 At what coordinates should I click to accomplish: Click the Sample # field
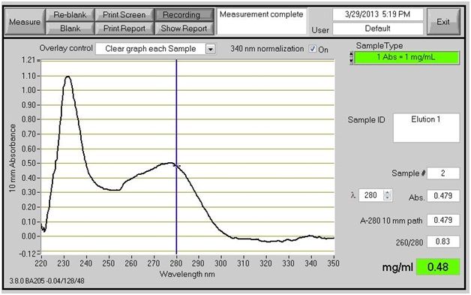[443, 173]
